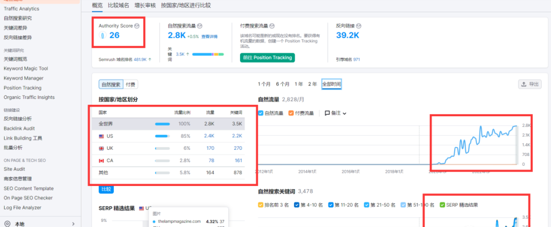Open the 查看详情 link

tap(209, 36)
